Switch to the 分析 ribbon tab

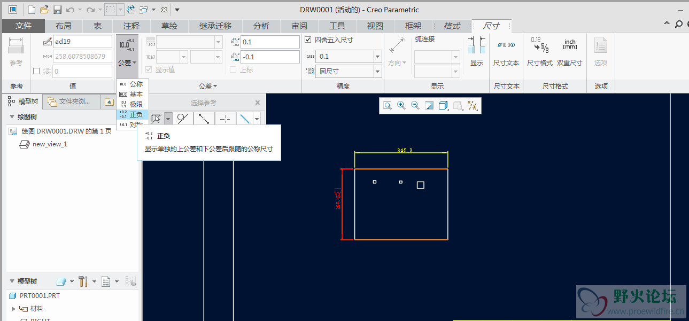[x=261, y=26]
